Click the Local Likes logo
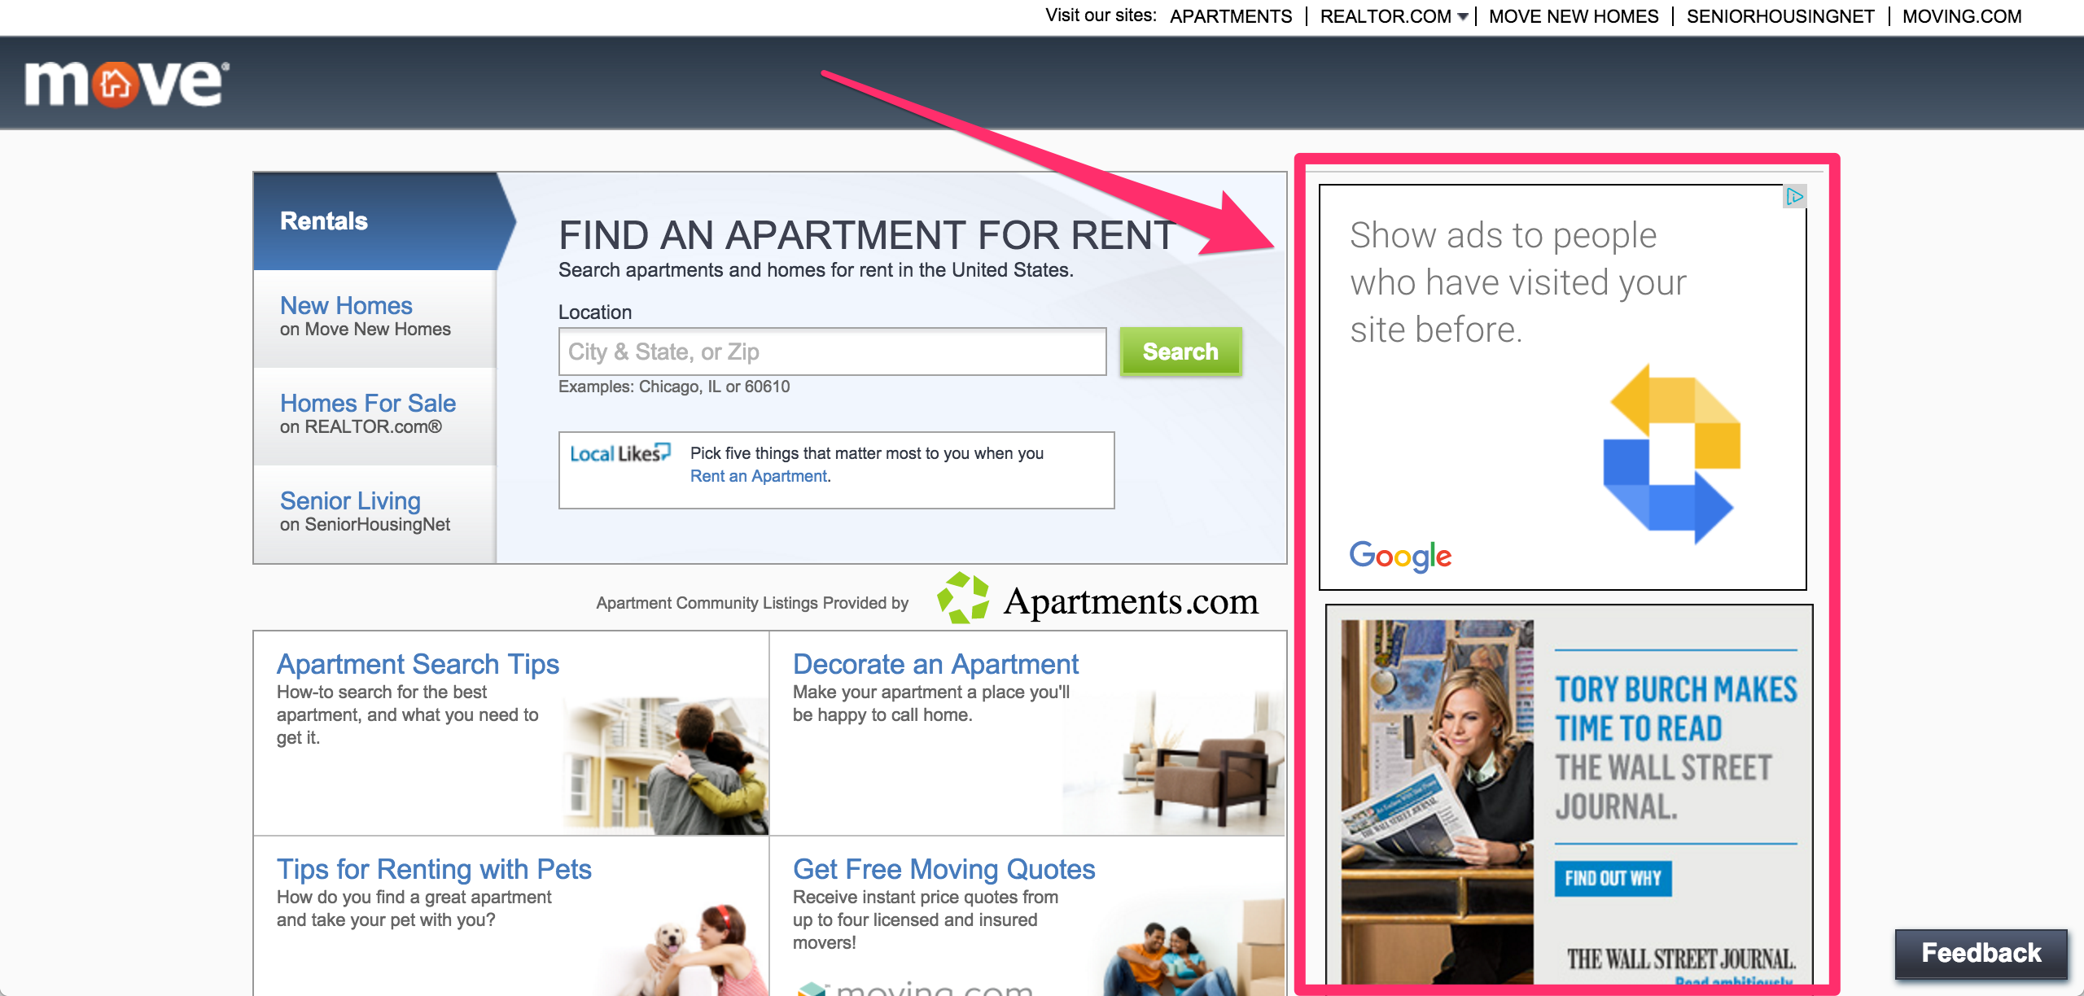Viewport: 2084px width, 996px height. [x=620, y=453]
